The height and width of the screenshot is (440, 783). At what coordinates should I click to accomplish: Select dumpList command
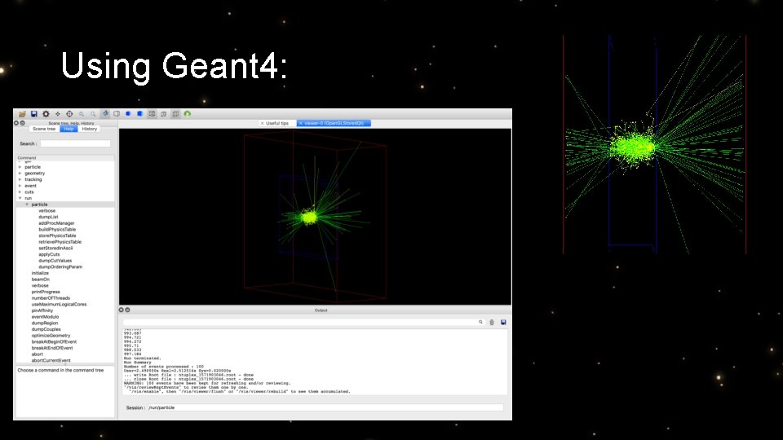click(x=48, y=217)
